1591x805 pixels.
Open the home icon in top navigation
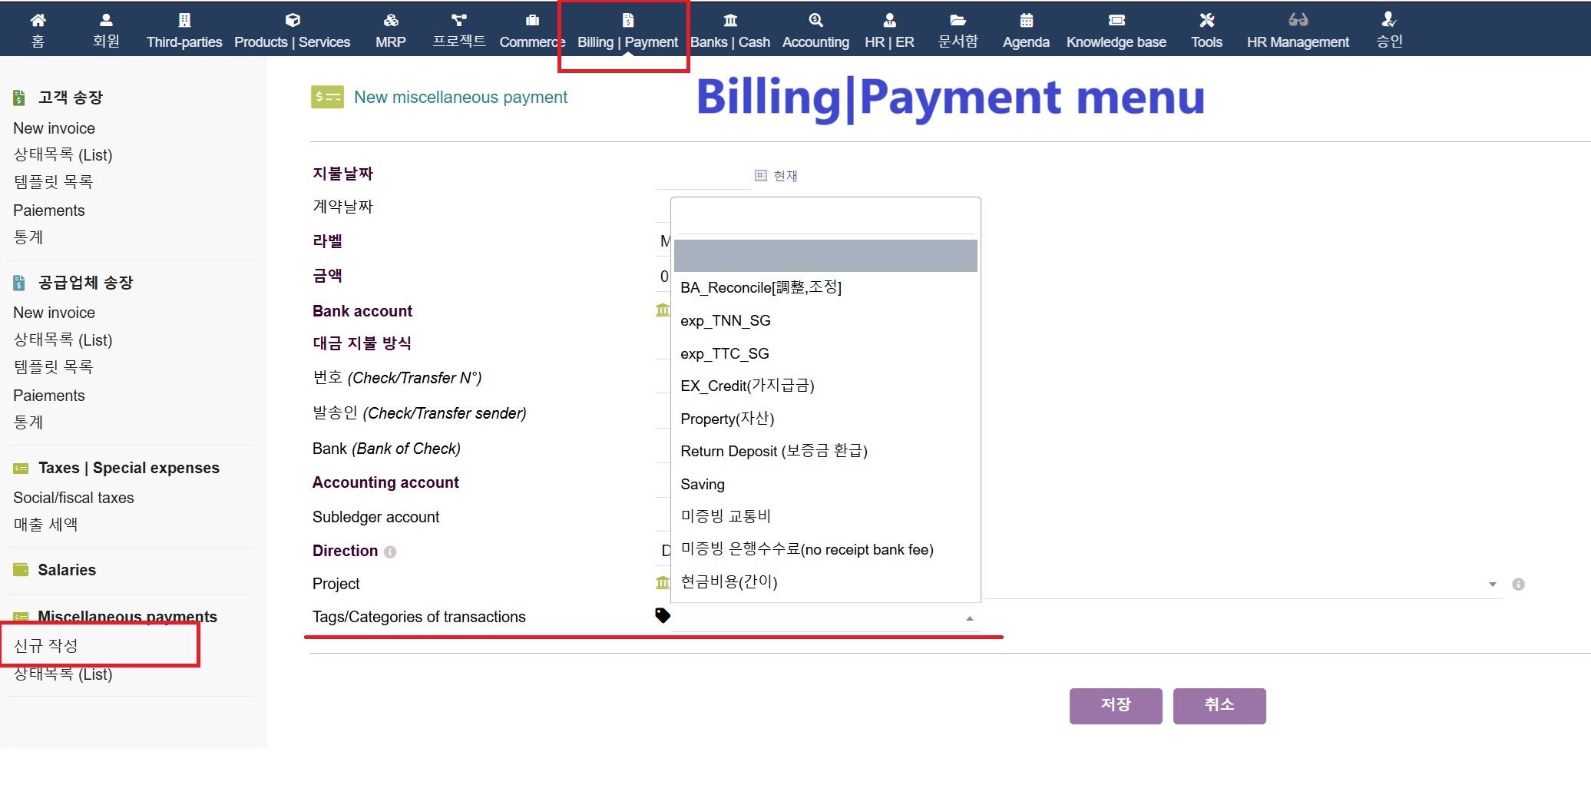click(x=38, y=21)
